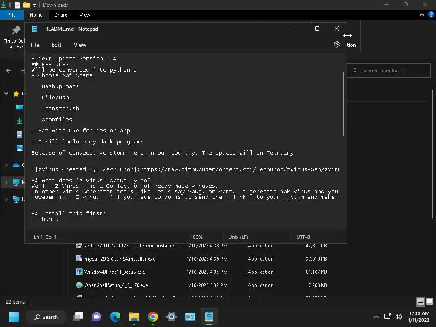Screen dimensions: 436x327
Task: Click Ln 1, Col 1 status entry
Action: click(x=45, y=237)
